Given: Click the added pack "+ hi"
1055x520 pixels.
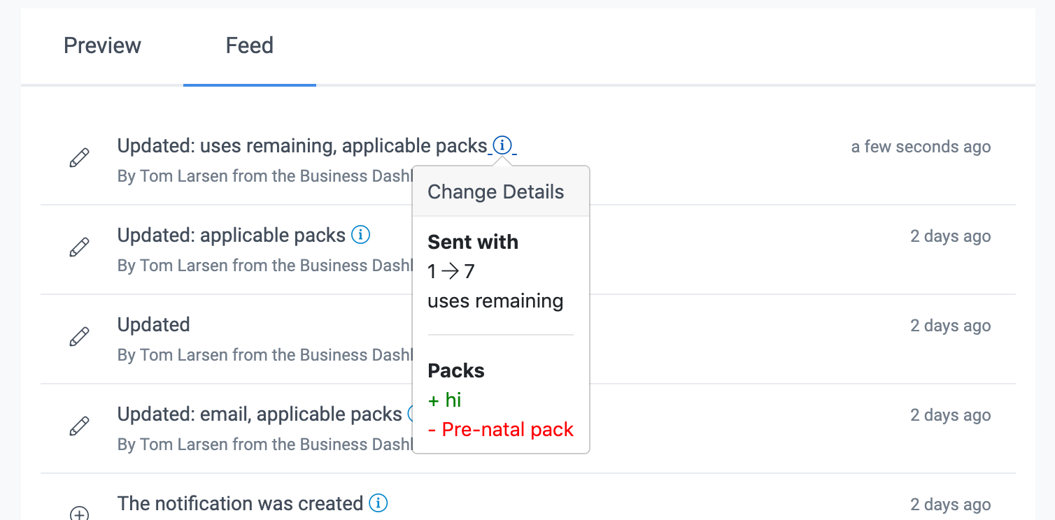Looking at the screenshot, I should pyautogui.click(x=445, y=400).
